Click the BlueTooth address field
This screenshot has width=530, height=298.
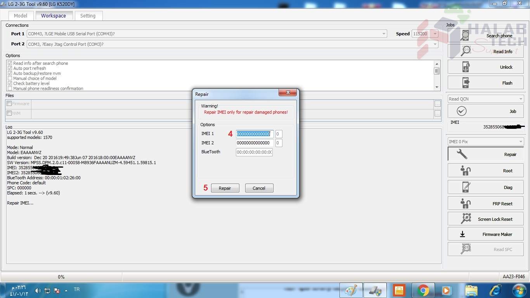point(254,152)
